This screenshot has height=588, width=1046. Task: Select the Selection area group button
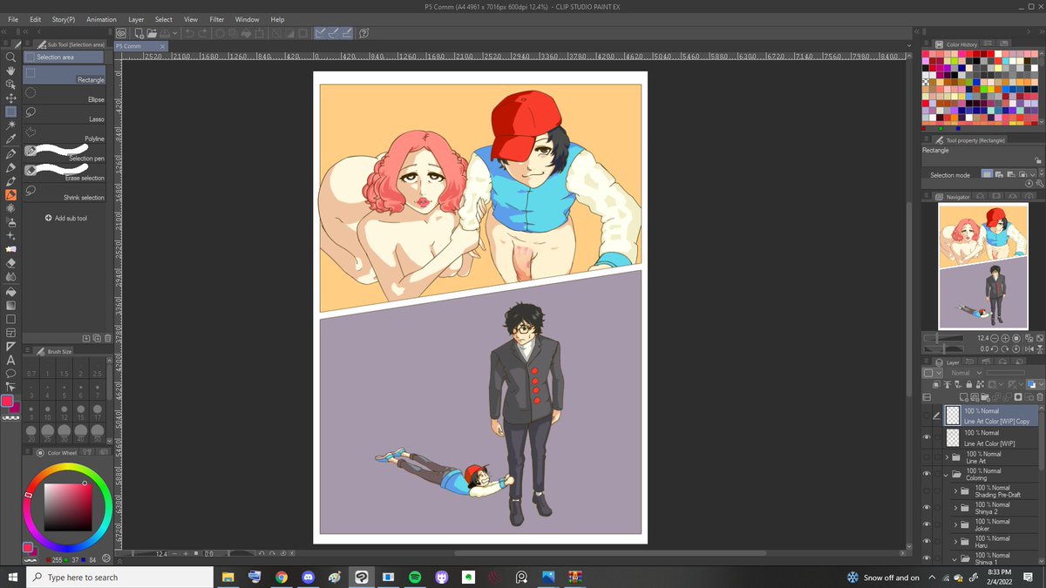64,57
